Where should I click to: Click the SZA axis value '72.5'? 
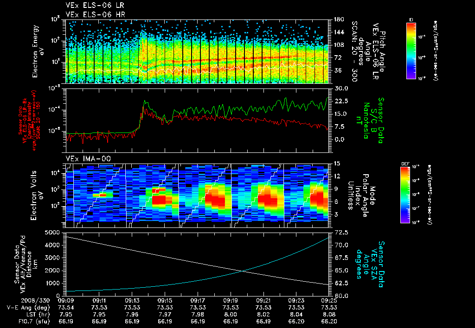(341, 233)
